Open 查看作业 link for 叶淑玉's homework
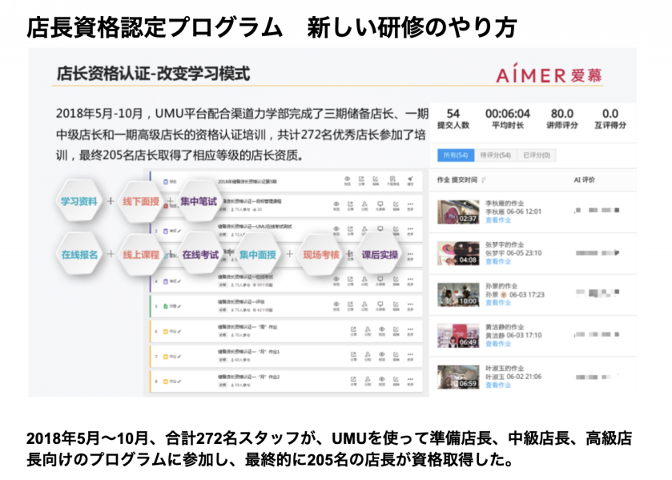The height and width of the screenshot is (480, 672). tap(498, 385)
